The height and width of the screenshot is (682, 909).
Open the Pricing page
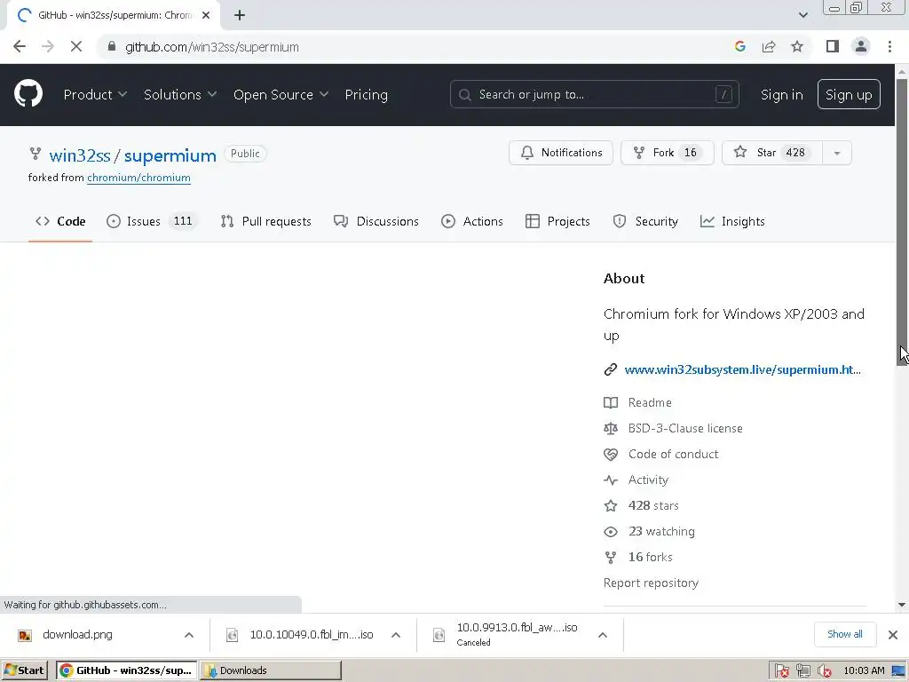tap(367, 94)
